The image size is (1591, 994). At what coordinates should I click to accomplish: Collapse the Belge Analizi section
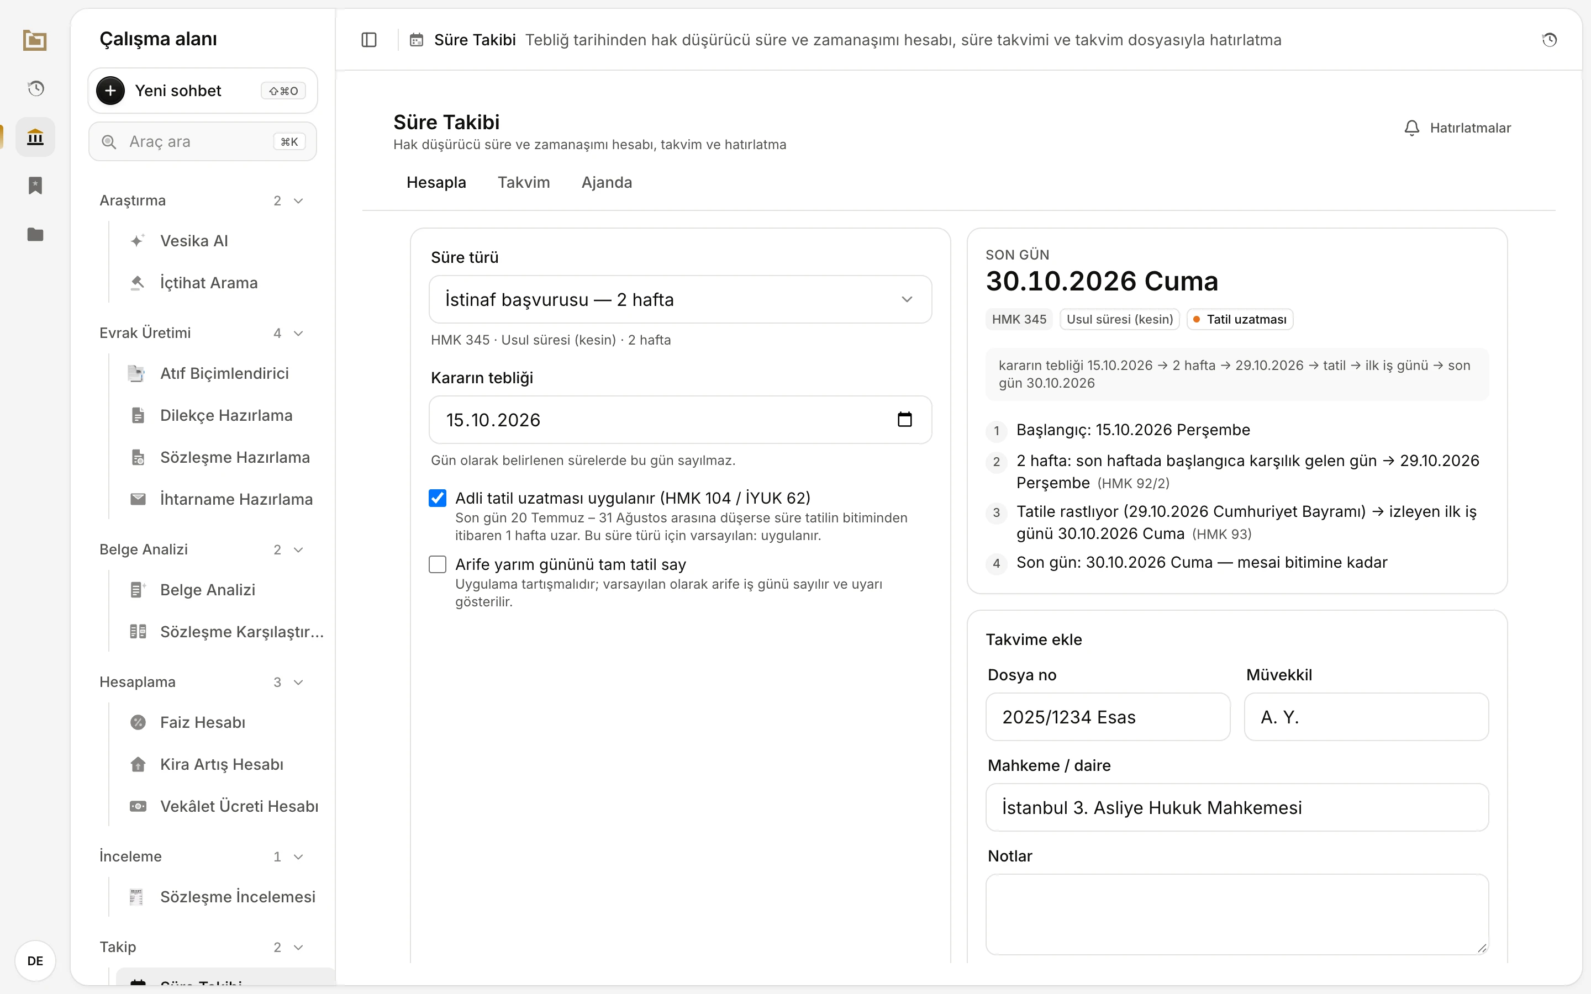pyautogui.click(x=298, y=549)
